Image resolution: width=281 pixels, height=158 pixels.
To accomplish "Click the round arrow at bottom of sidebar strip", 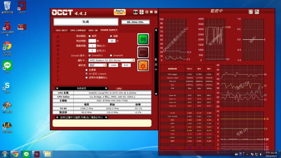I will 156,94.
